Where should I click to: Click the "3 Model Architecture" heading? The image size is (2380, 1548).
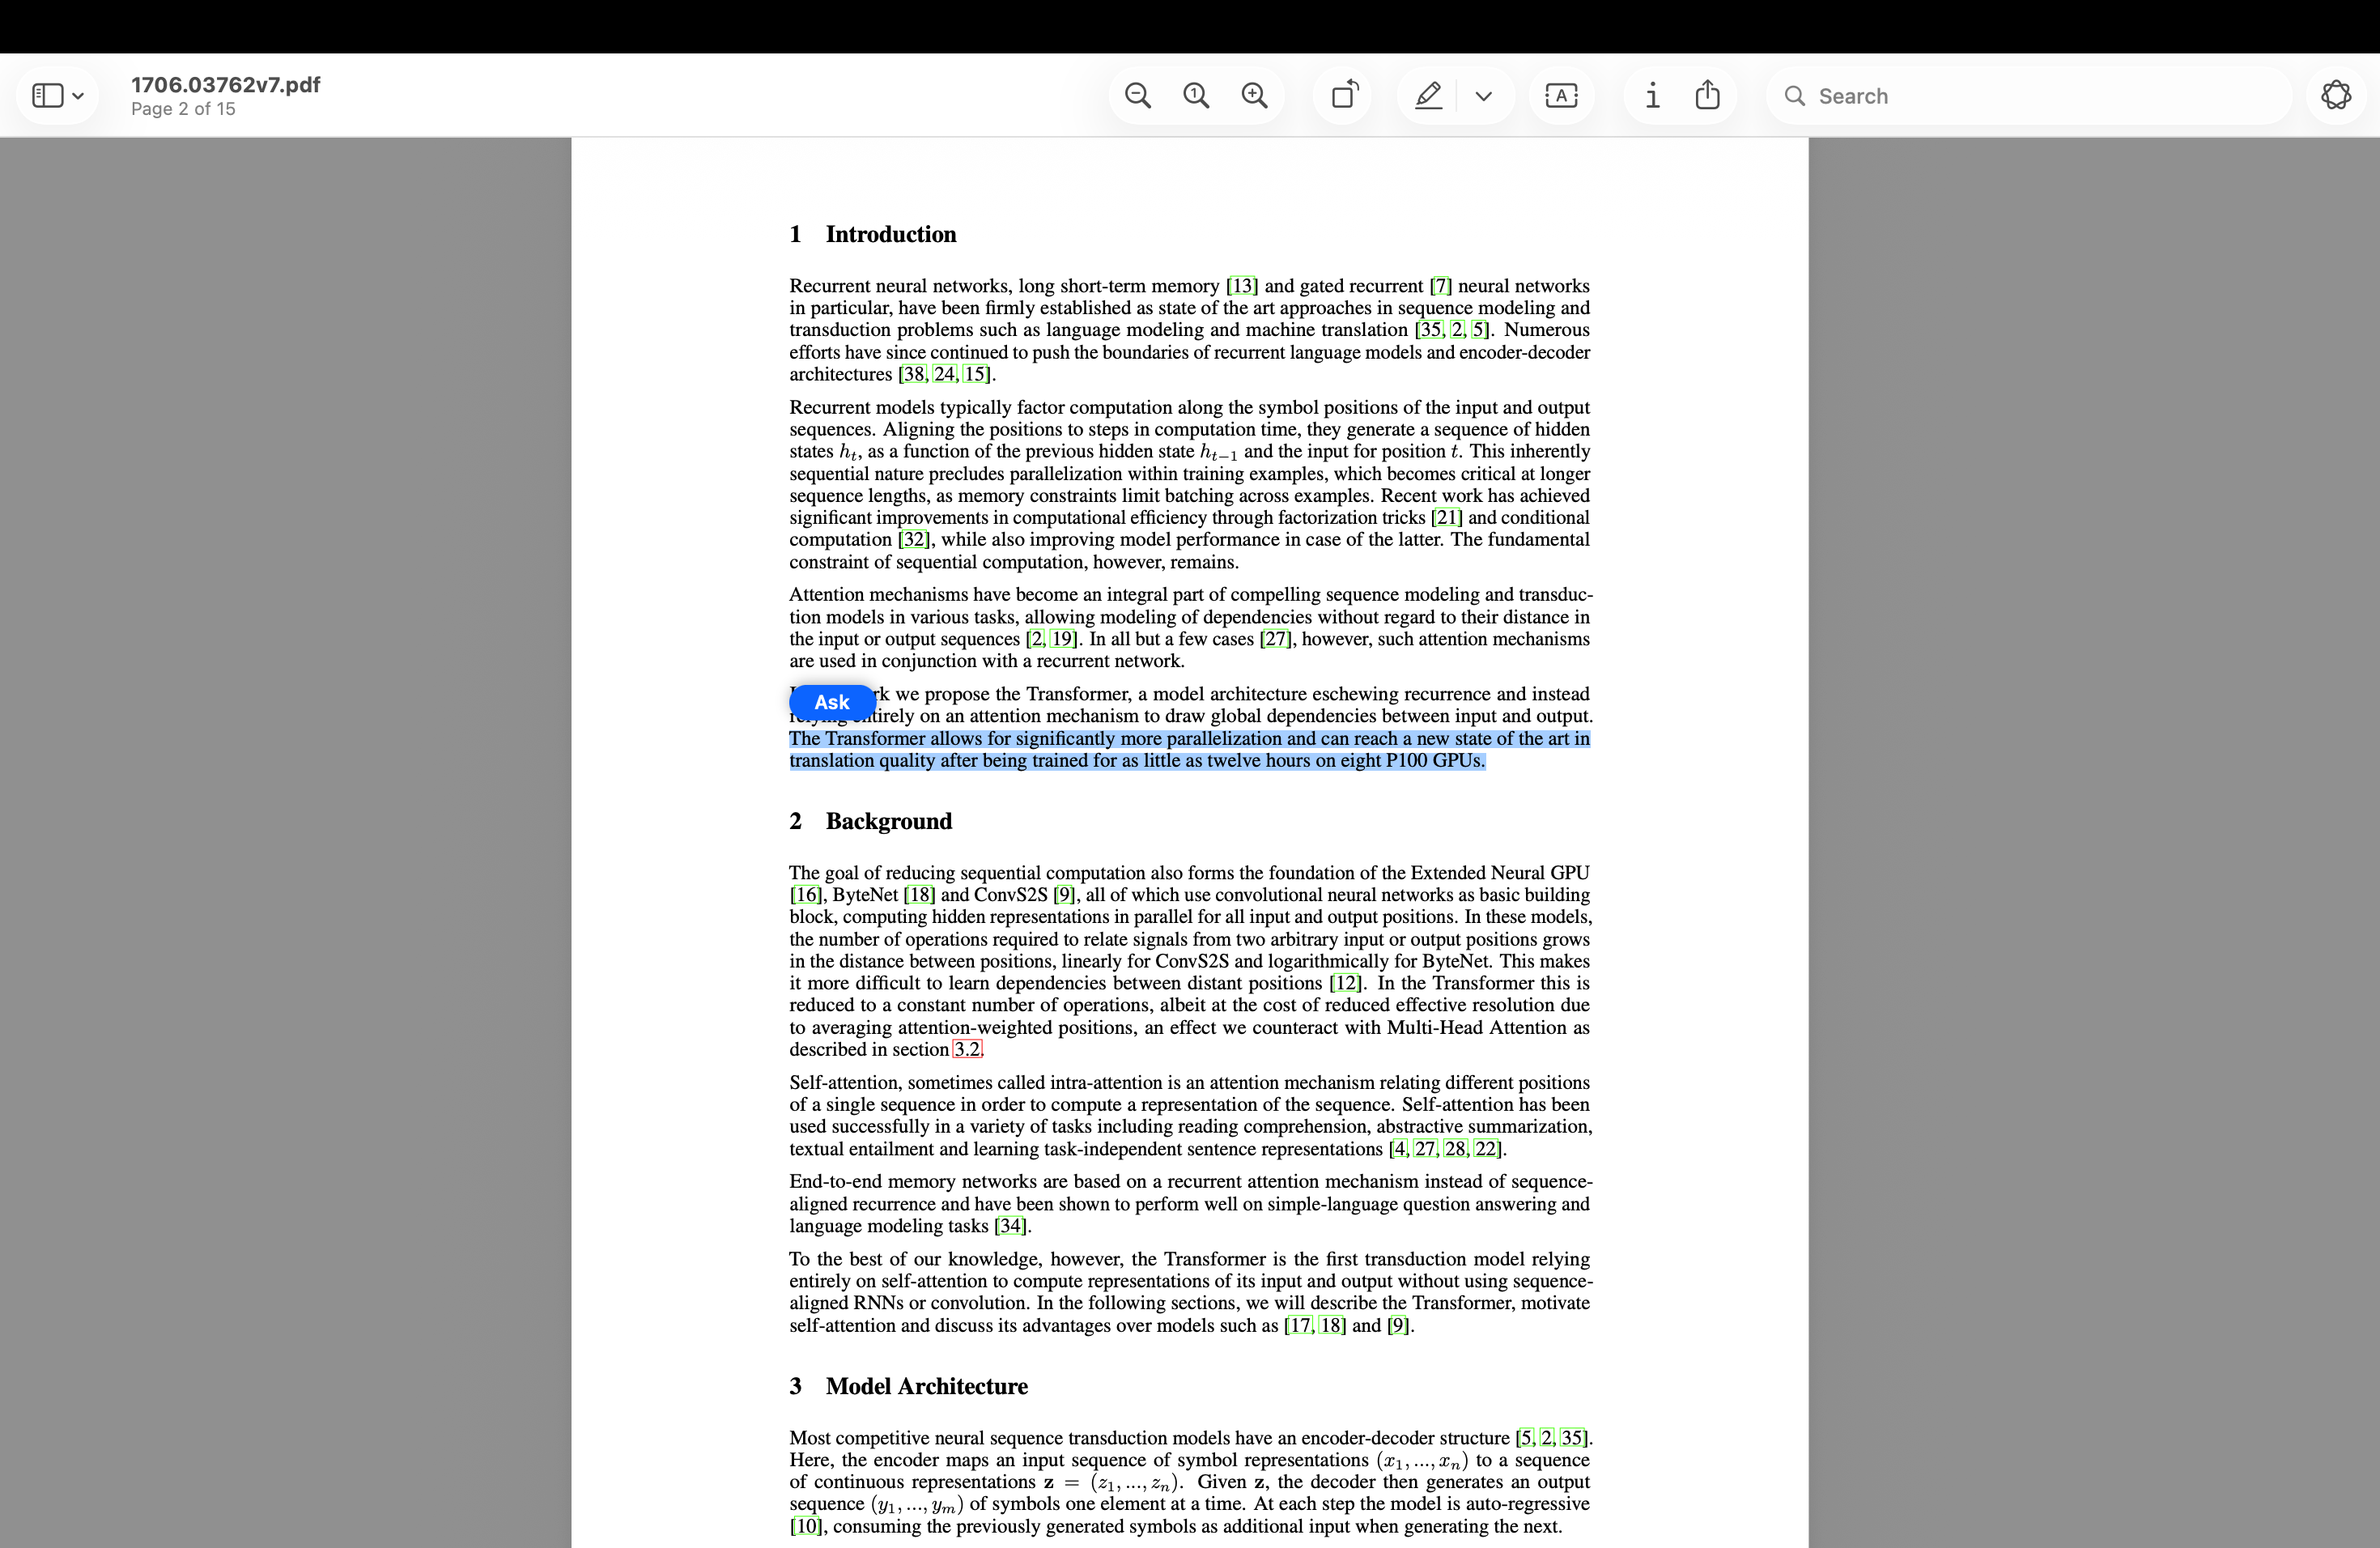click(909, 1386)
